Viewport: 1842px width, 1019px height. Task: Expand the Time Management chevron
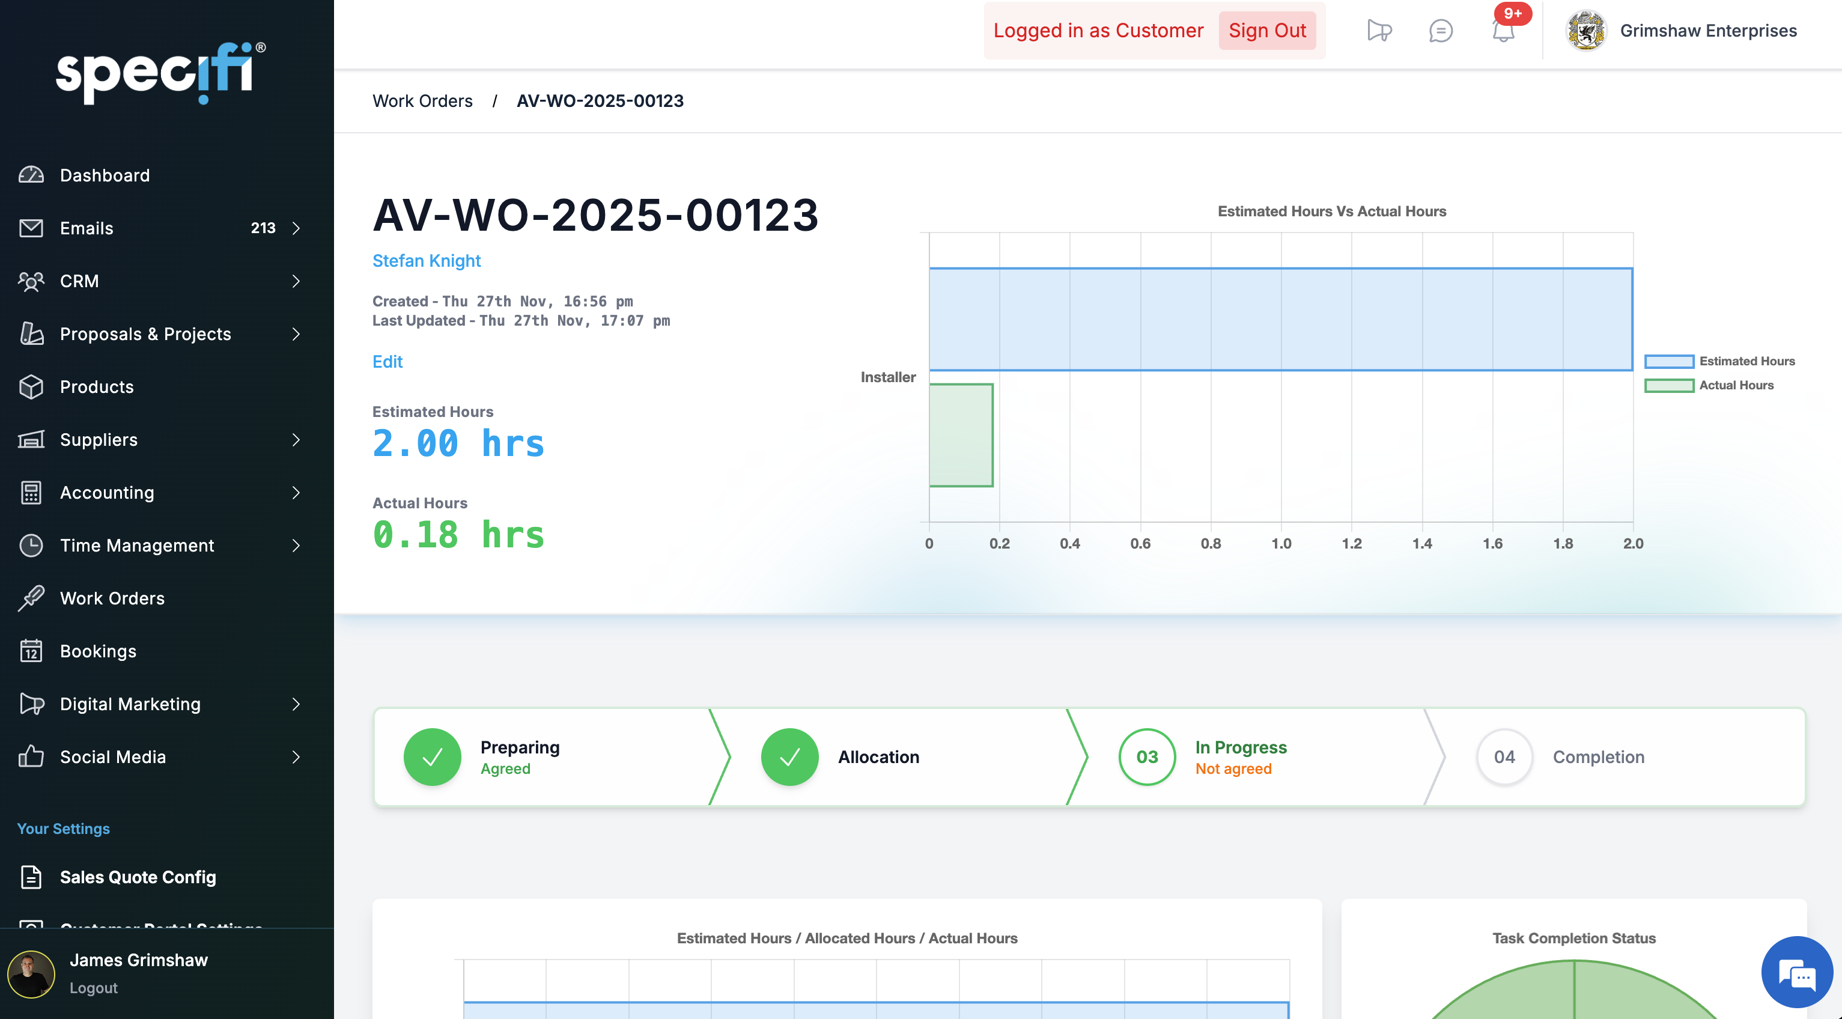pyautogui.click(x=296, y=546)
